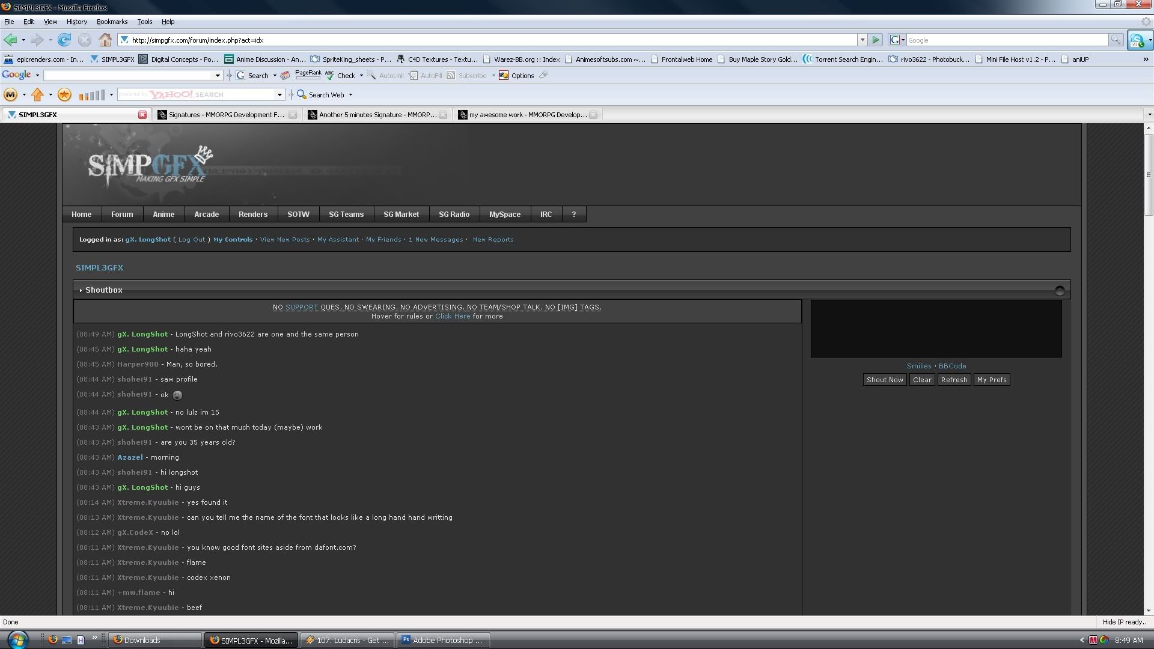Open the History menu
The height and width of the screenshot is (649, 1154).
77,22
